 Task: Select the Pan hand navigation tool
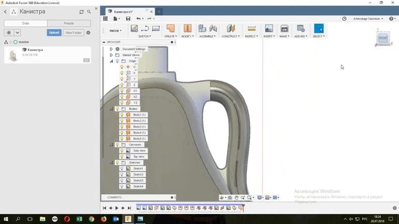[236, 198]
